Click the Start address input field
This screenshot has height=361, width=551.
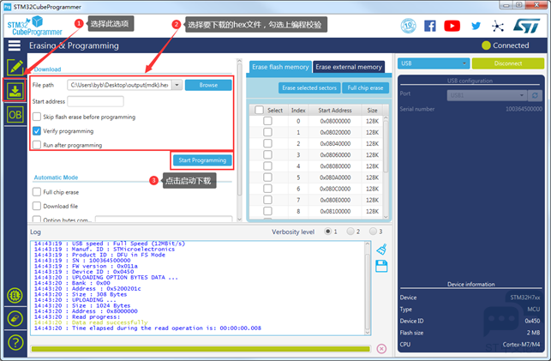(95, 101)
